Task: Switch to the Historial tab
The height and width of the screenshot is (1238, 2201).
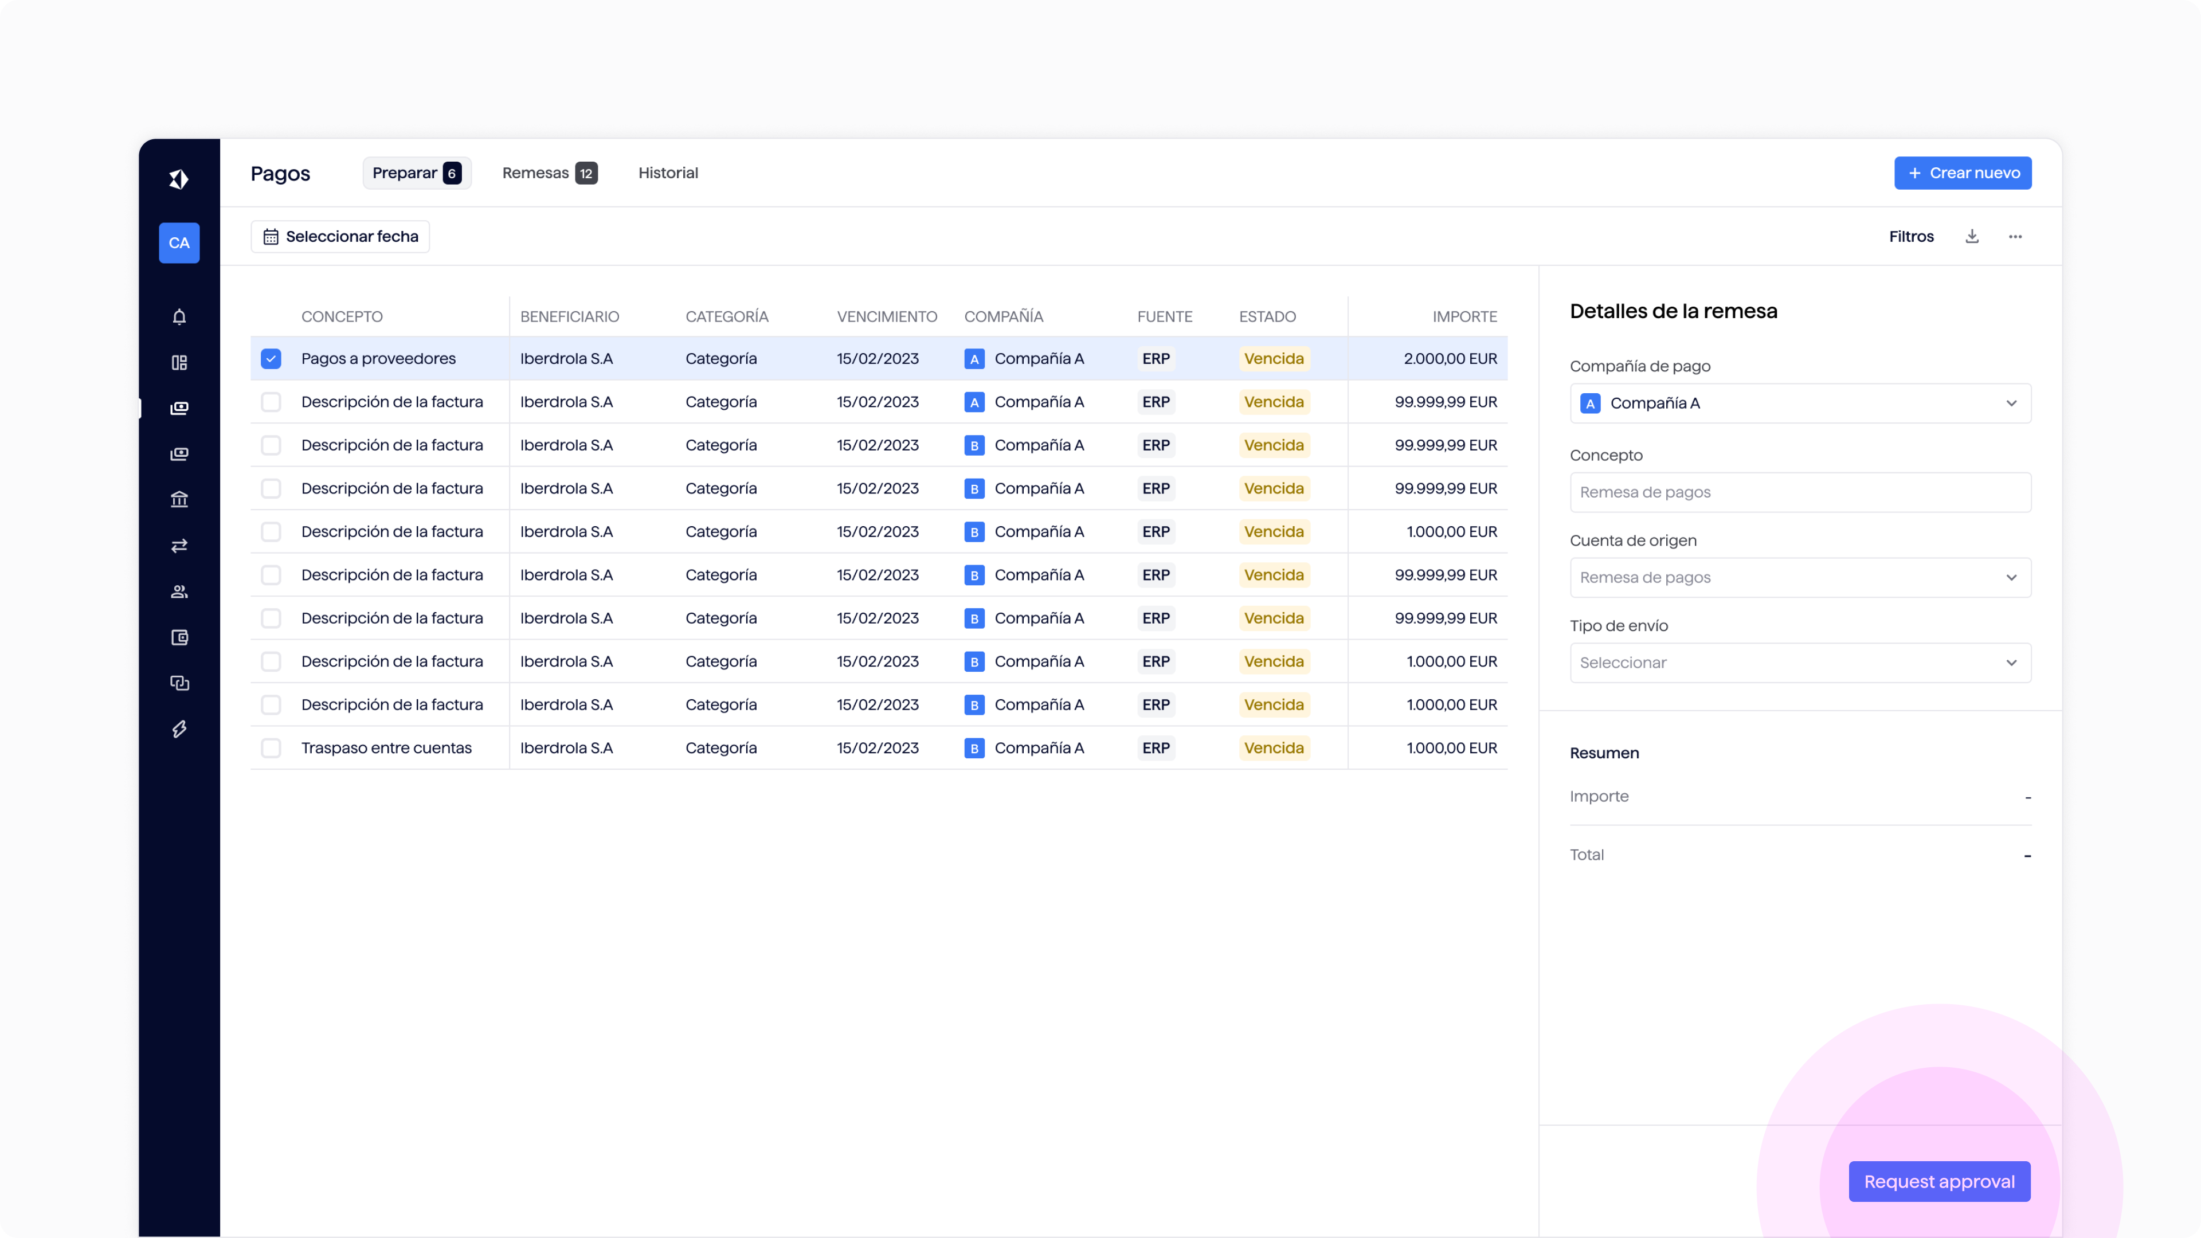Action: [x=668, y=173]
